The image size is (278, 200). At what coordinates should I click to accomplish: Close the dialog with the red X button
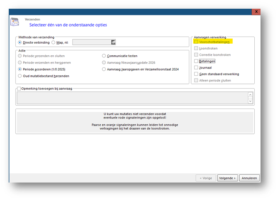(256, 12)
